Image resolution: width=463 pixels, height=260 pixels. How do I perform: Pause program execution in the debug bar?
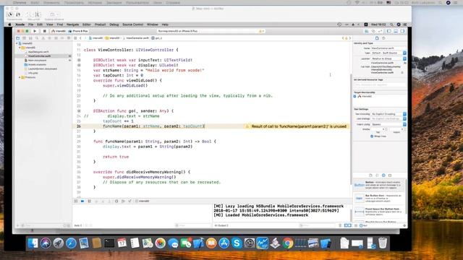click(89, 201)
